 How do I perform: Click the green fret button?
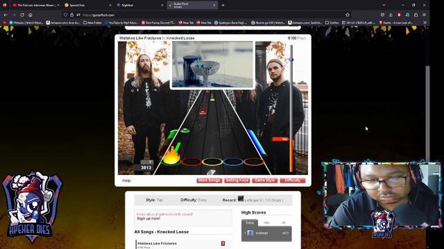click(171, 162)
